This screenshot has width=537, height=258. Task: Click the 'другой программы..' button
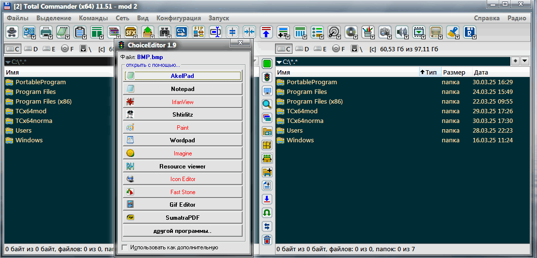pyautogui.click(x=183, y=230)
